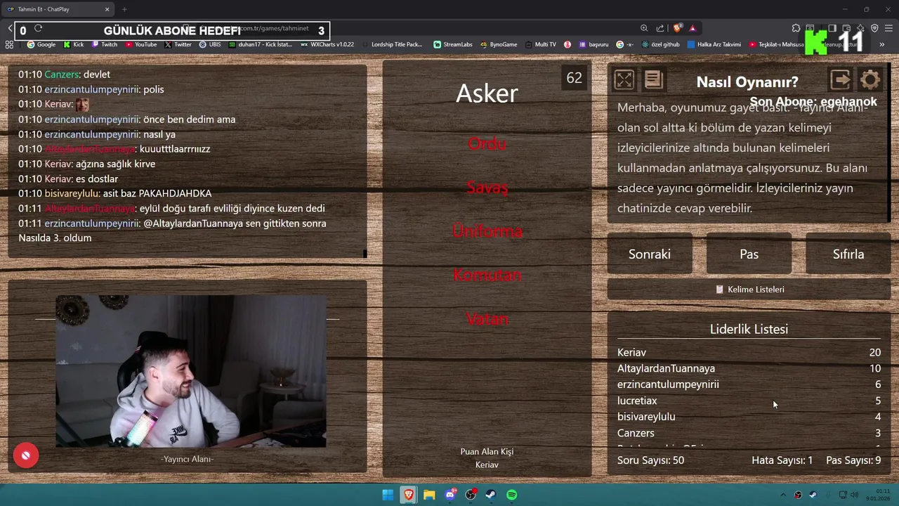Open the browser extensions puzzle icon
899x506 pixels.
point(796,28)
